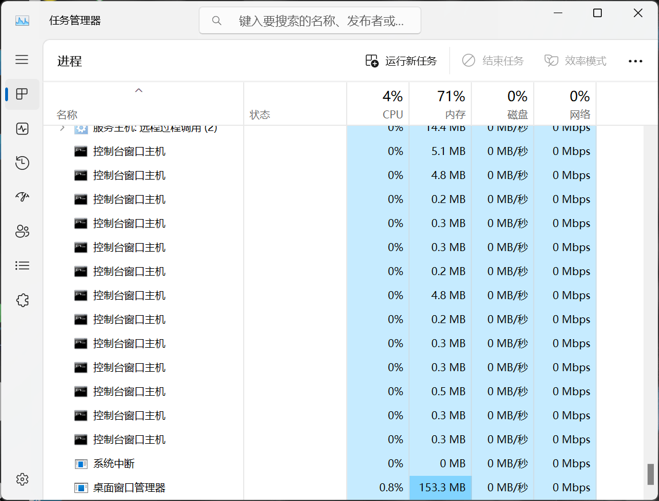Close the Task Manager window

coord(638,13)
